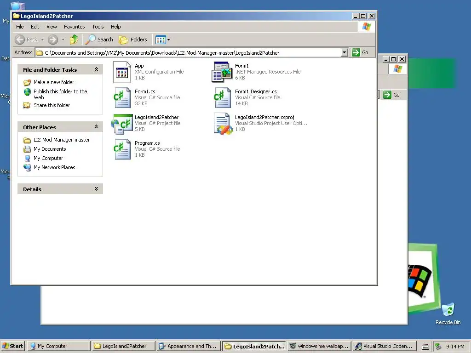
Task: Click the address path input field
Action: tap(191, 53)
